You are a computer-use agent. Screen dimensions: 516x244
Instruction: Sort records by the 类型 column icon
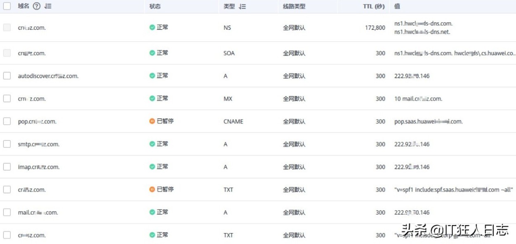click(x=242, y=7)
